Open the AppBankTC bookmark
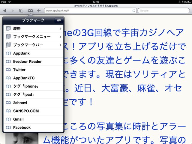This screenshot has width=192, height=144. pos(33,78)
